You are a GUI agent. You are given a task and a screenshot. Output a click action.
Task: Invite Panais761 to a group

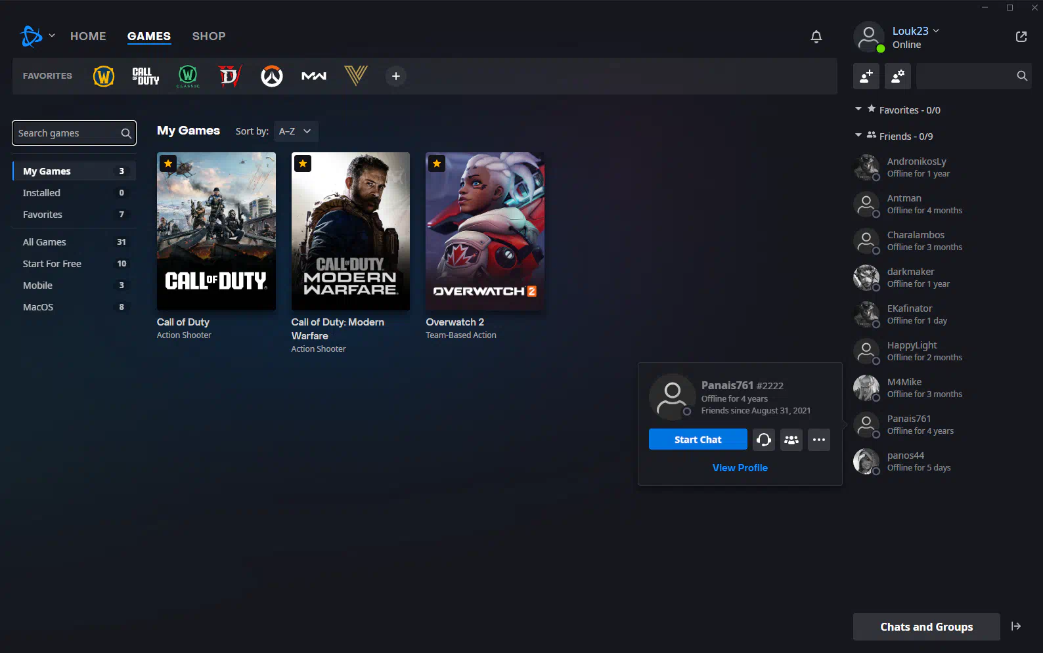[791, 440]
